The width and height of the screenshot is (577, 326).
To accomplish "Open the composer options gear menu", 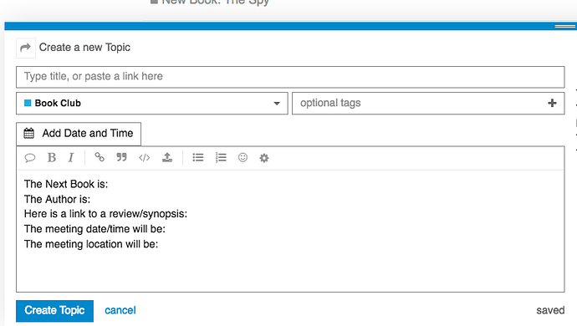I will click(264, 158).
